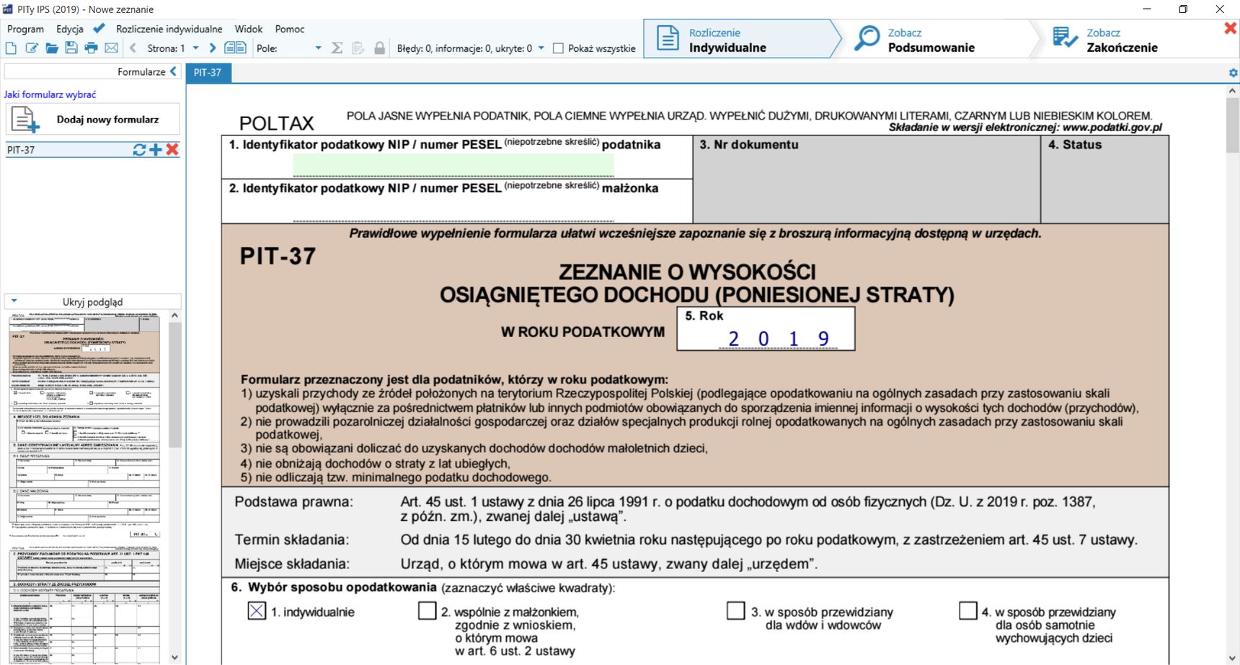Go to previous page arrow

[x=133, y=48]
